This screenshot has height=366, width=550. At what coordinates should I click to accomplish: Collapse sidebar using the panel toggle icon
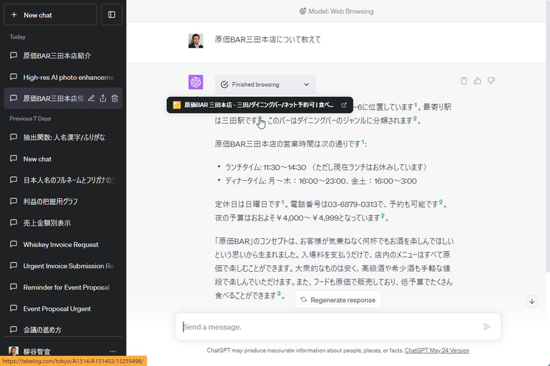pos(111,14)
